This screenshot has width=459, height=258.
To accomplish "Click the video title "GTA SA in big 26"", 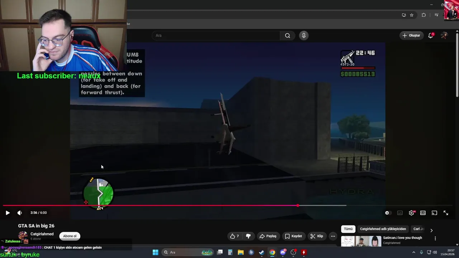I will pyautogui.click(x=36, y=226).
